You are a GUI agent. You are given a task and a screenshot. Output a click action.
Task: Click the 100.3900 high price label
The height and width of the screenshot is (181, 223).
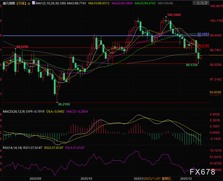(174, 15)
